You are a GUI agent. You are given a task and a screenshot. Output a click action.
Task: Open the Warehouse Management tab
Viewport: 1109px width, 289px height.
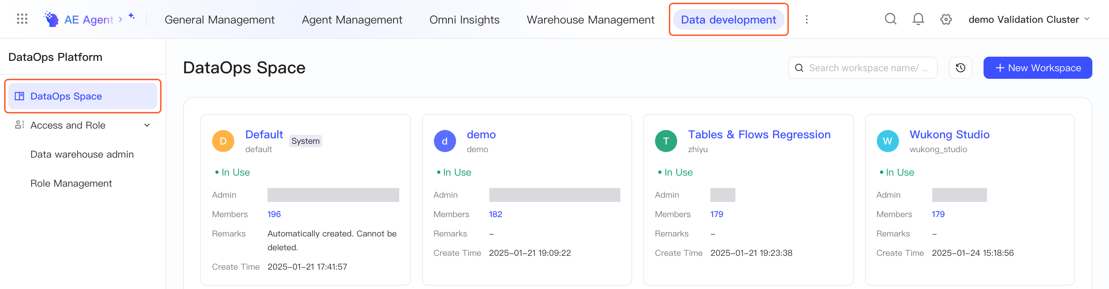point(590,20)
